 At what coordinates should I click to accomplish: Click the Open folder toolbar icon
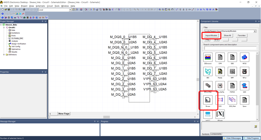pyautogui.click(x=6, y=10)
